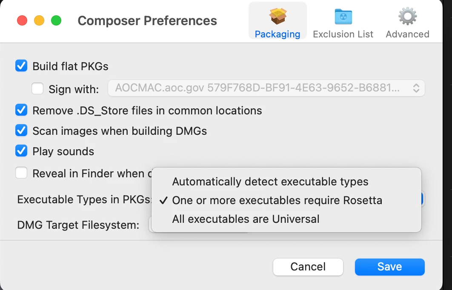Click the yellow minimize window button
Screen dimensions: 452x290
(39, 21)
